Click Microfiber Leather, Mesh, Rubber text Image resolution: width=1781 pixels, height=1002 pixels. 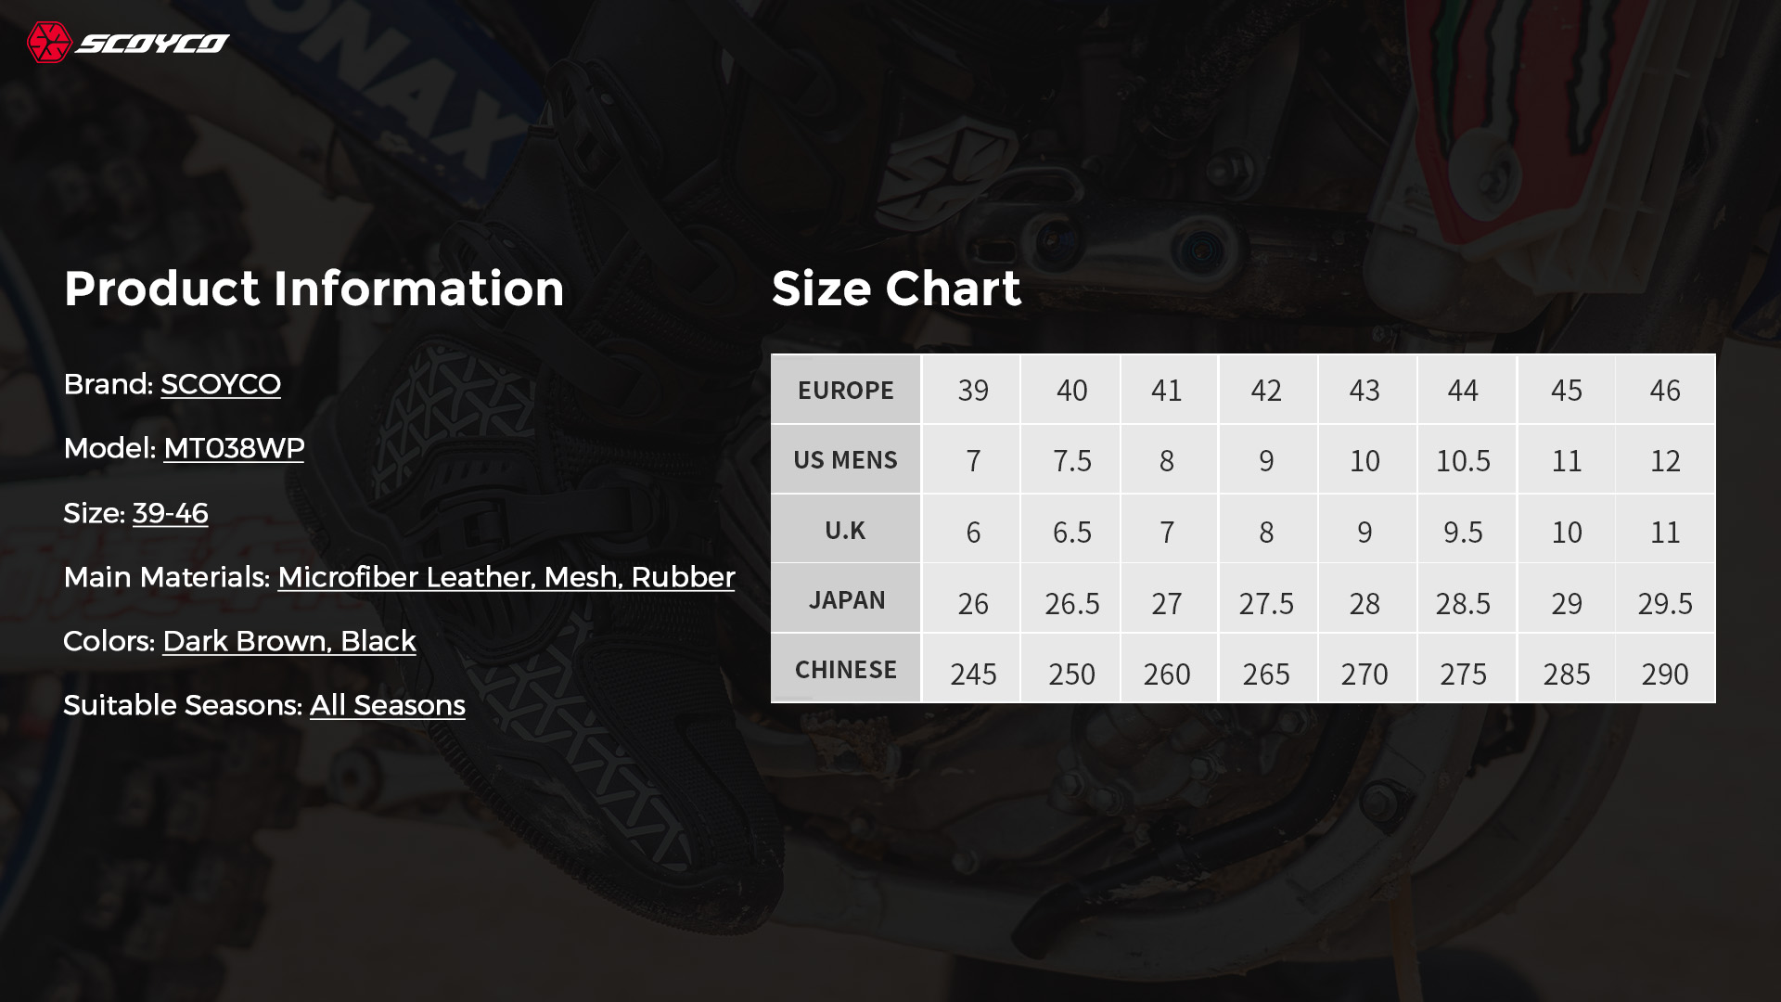click(506, 577)
